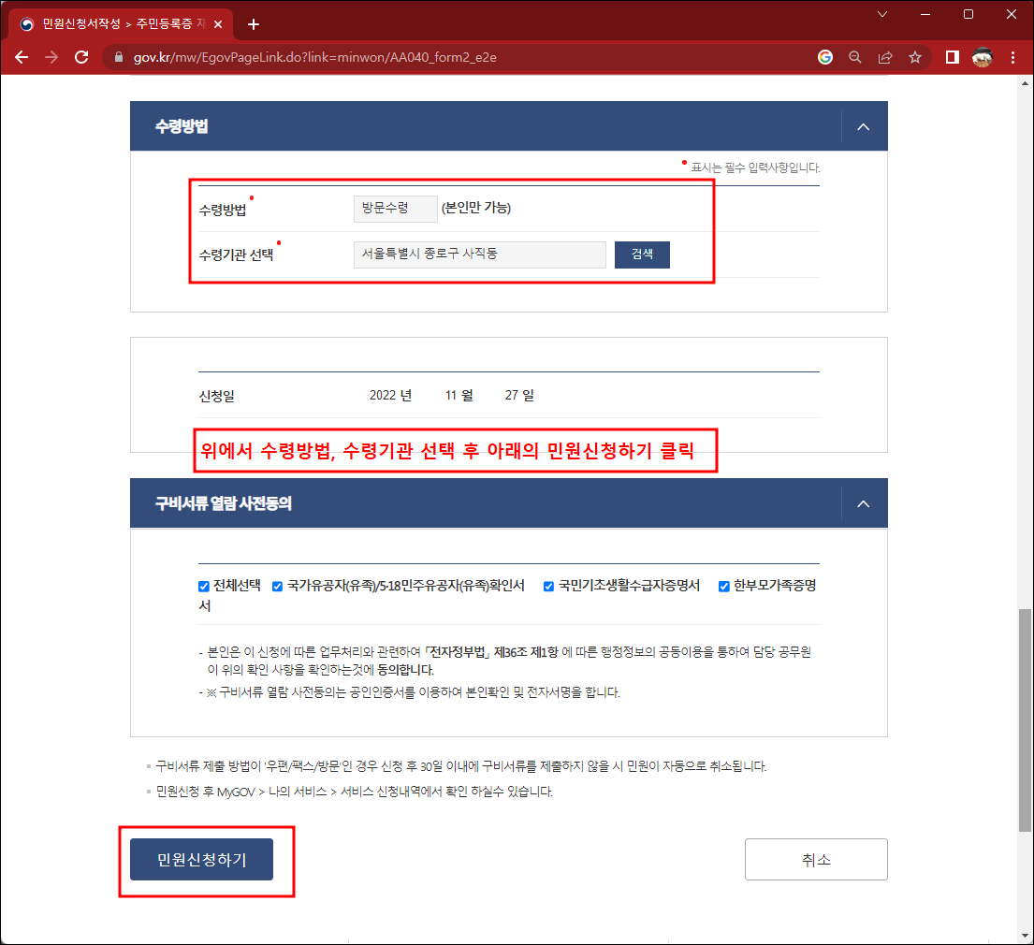Viewport: 1034px width, 945px height.
Task: Open Google Password Manager icon in toolbar
Action: click(824, 57)
